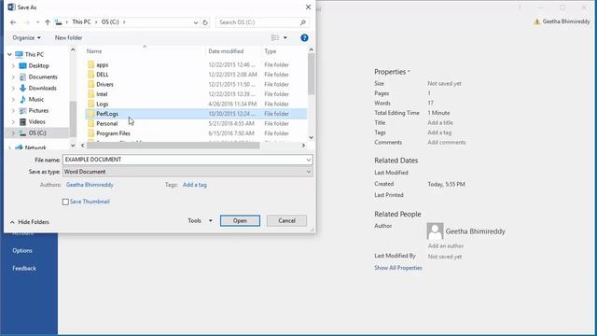597x336 pixels.
Task: Open address bar previous locations dropdown
Action: click(196, 22)
